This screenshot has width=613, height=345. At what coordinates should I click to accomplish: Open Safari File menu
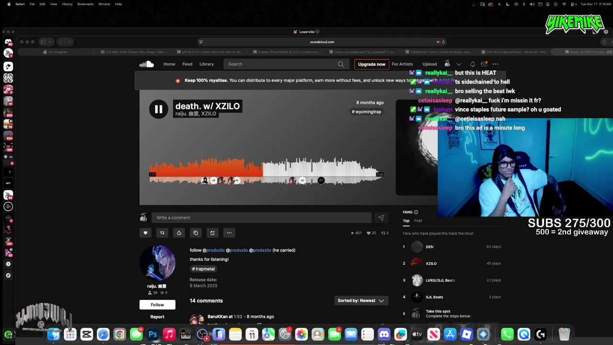point(32,4)
